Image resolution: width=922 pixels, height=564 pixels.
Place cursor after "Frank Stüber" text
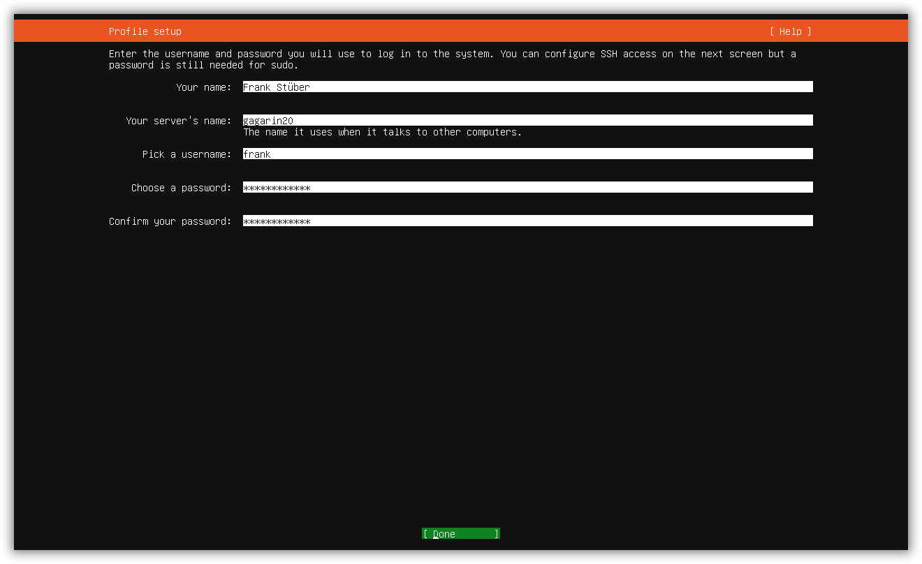[x=312, y=87]
